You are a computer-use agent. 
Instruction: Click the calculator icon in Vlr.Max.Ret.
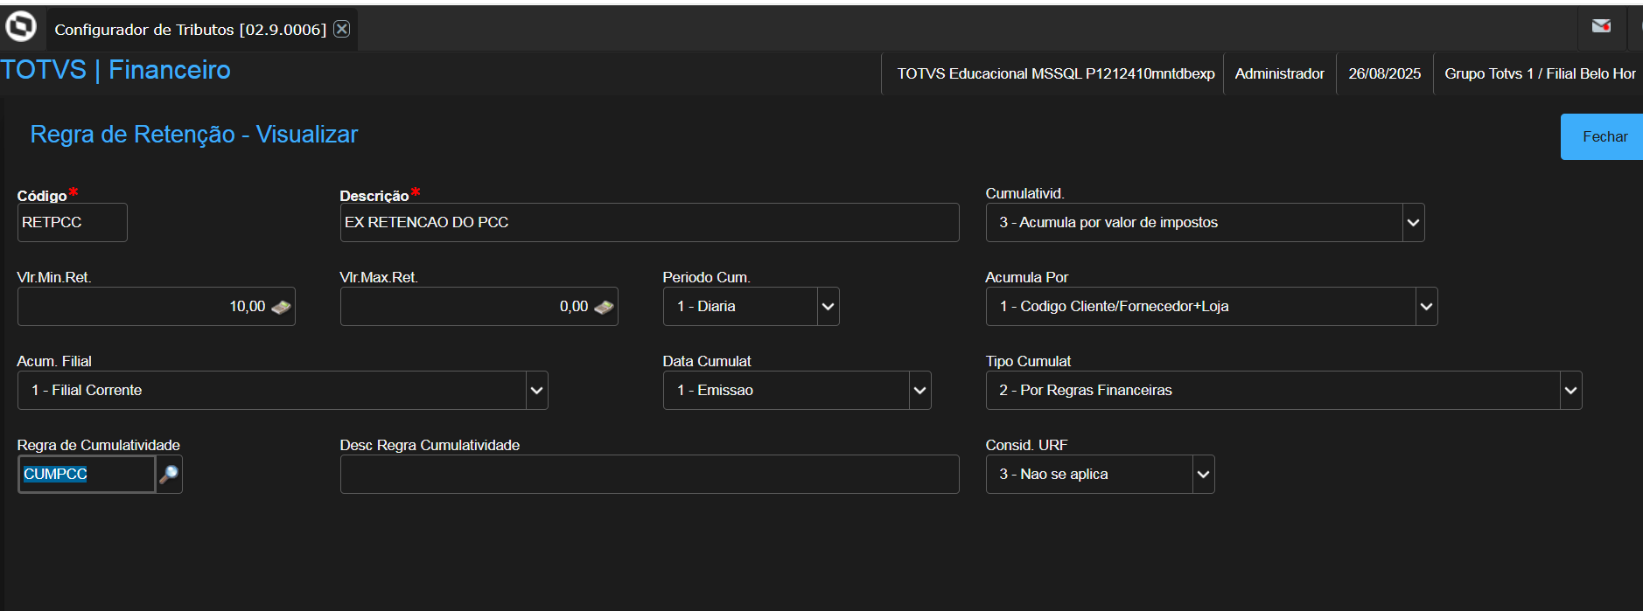[x=604, y=307]
